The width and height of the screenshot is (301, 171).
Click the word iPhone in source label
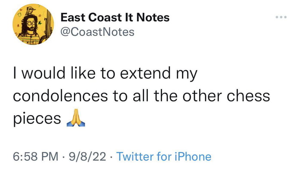point(193,156)
